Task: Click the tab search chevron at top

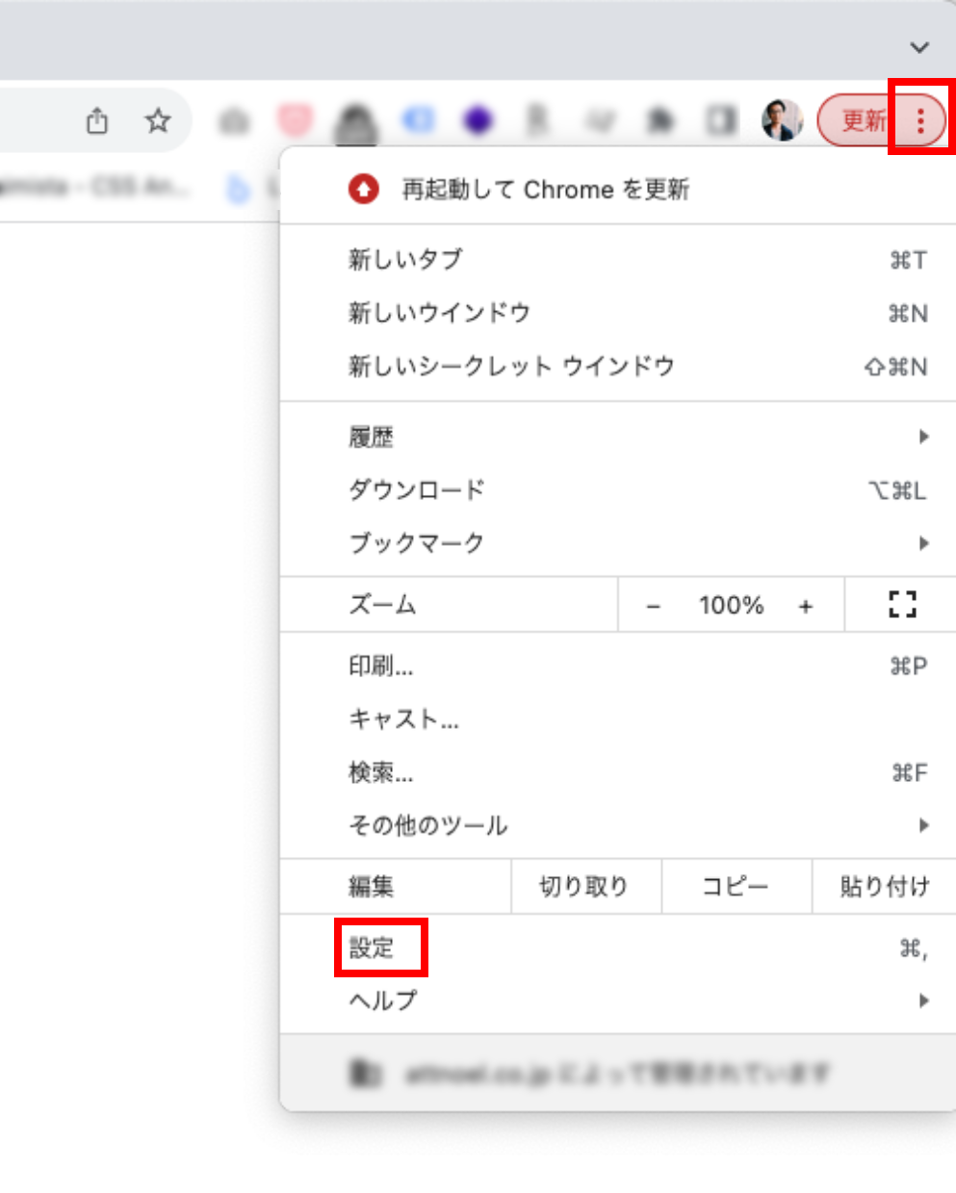Action: click(919, 47)
